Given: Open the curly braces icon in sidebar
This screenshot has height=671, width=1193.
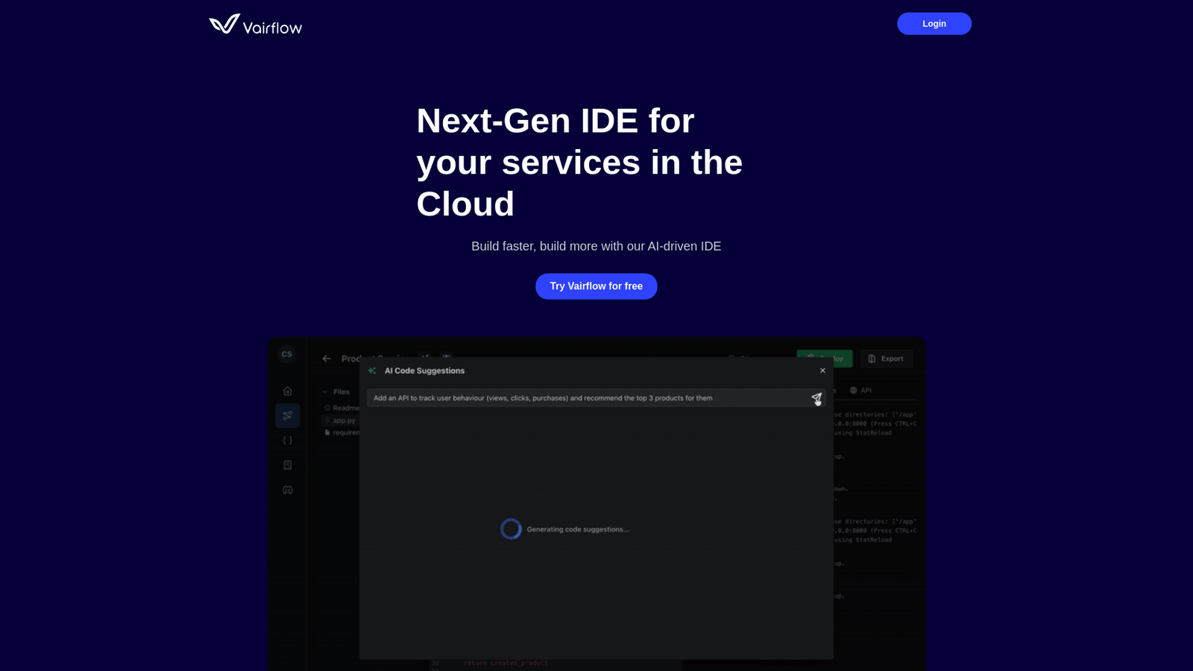Looking at the screenshot, I should pos(288,441).
